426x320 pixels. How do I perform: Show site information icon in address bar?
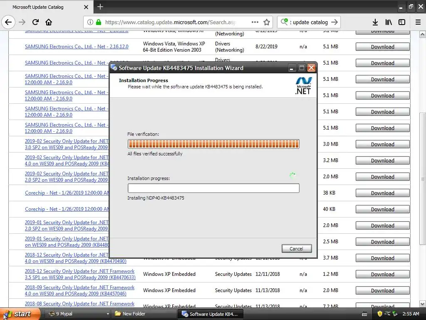click(x=90, y=22)
